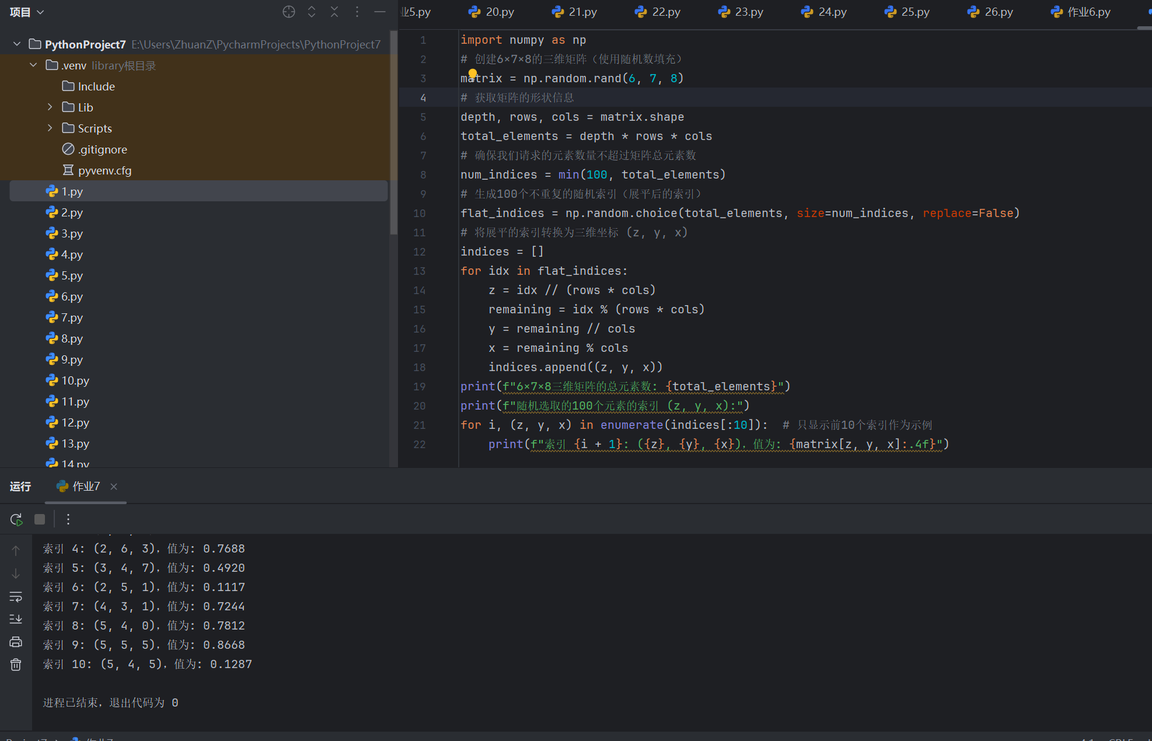Print the console output

15,641
